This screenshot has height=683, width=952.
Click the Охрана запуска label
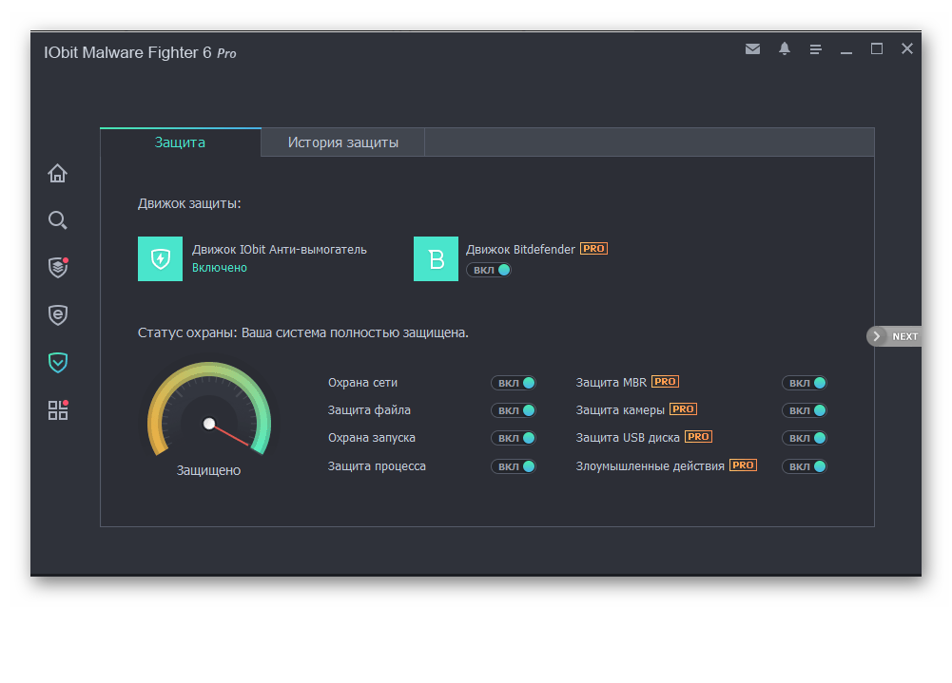click(372, 438)
